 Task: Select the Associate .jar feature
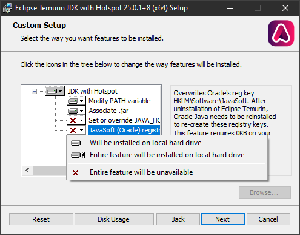tap(108, 111)
